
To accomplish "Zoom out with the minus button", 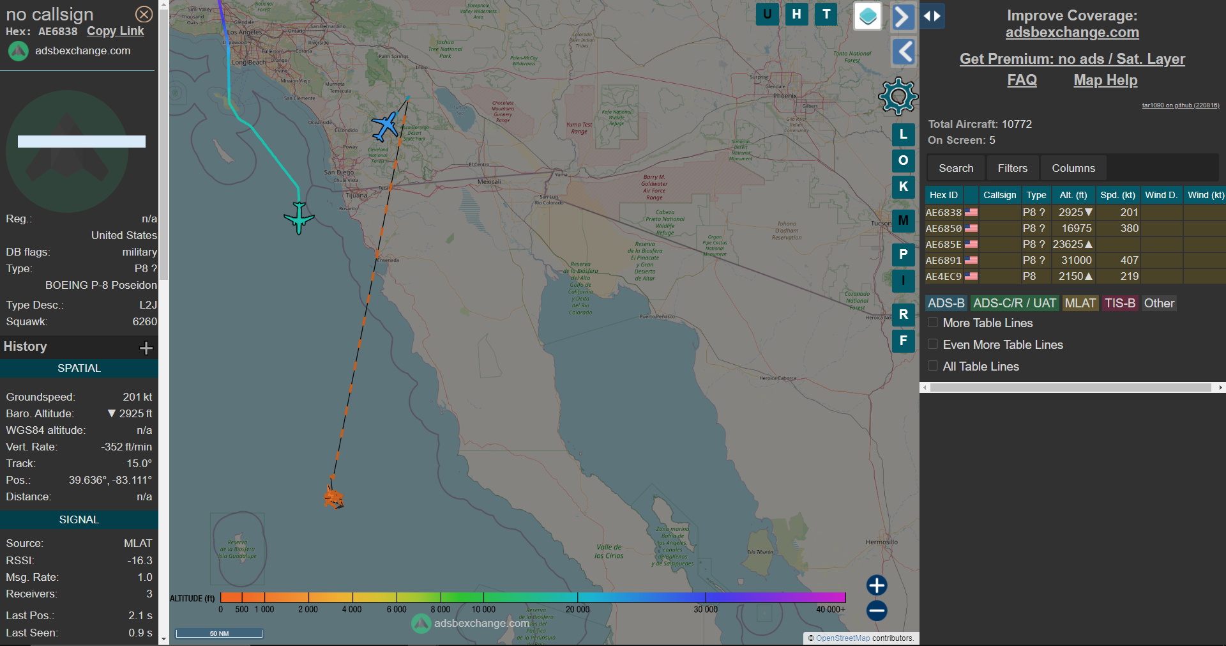I will tap(877, 611).
